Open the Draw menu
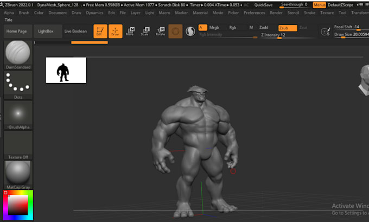The image size is (369, 222). [77, 12]
